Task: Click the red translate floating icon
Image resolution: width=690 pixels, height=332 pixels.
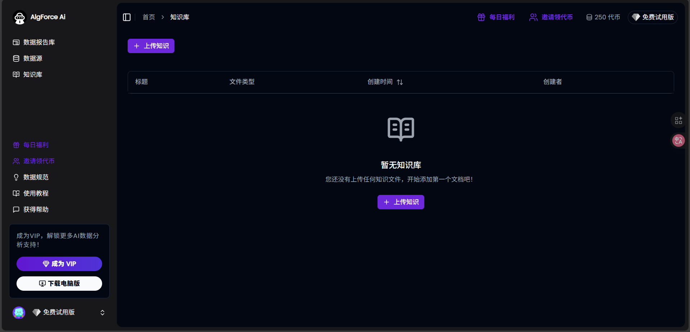Action: (x=678, y=140)
